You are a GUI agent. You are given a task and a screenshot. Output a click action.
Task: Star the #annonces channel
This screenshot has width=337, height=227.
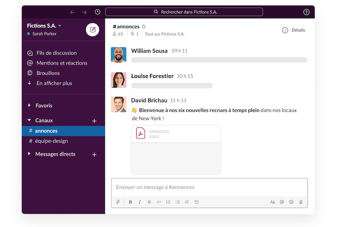[x=143, y=26]
